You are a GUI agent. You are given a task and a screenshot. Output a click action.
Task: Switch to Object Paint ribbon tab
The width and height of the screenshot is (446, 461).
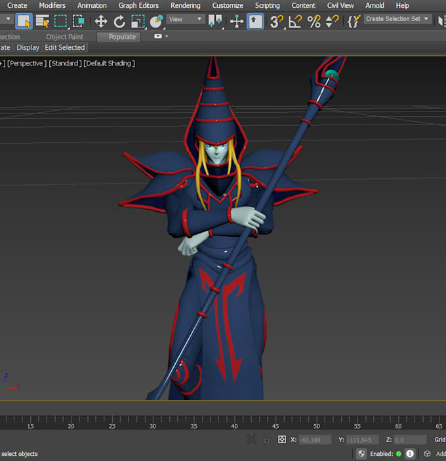64,37
